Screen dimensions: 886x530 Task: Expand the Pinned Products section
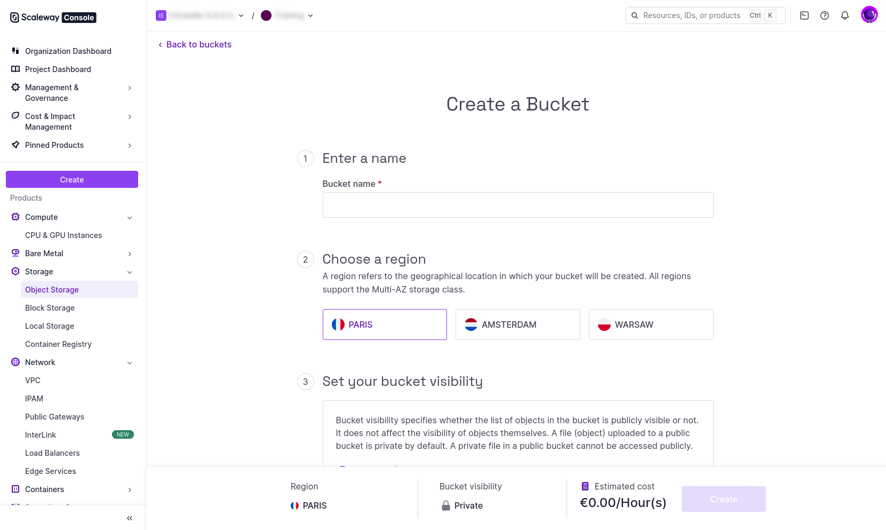pyautogui.click(x=130, y=145)
